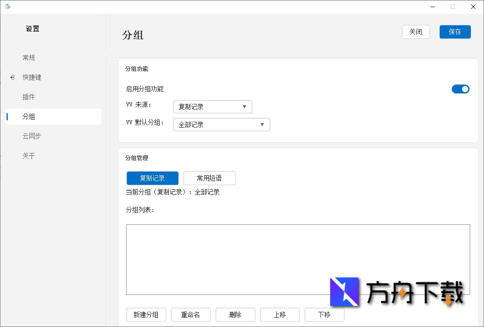Move a group up with 上移

point(280,315)
